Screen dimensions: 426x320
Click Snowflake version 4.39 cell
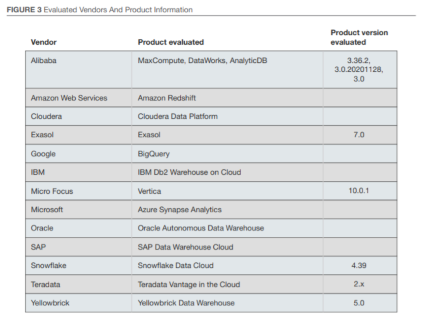[359, 266]
